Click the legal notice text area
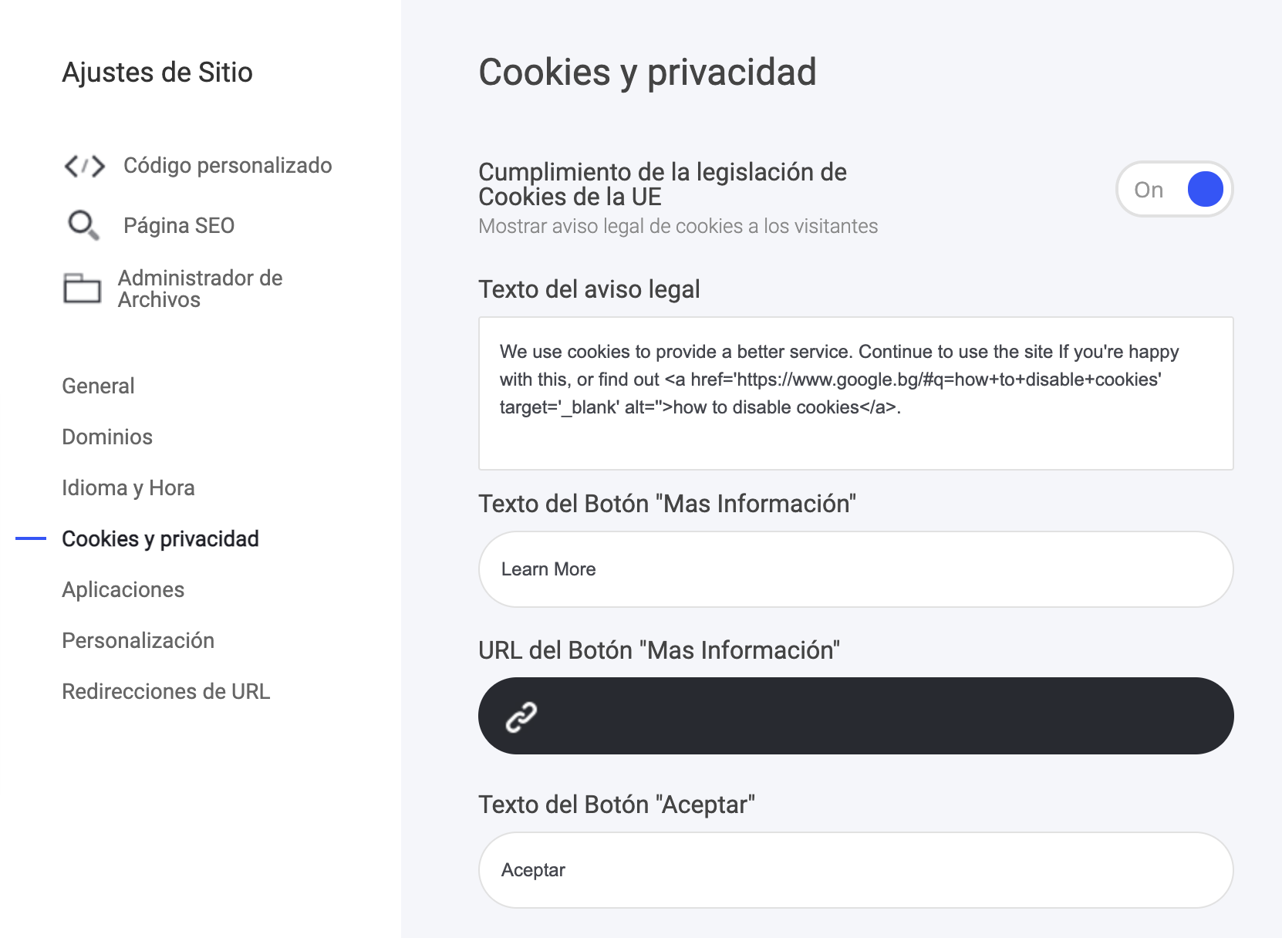 855,393
